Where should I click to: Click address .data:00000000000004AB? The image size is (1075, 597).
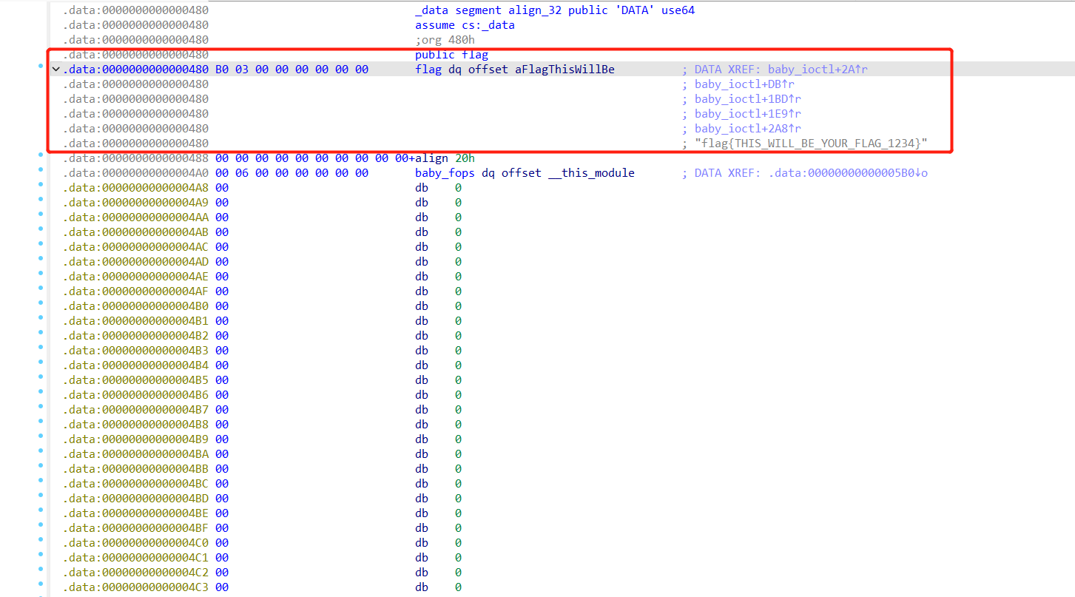point(135,232)
